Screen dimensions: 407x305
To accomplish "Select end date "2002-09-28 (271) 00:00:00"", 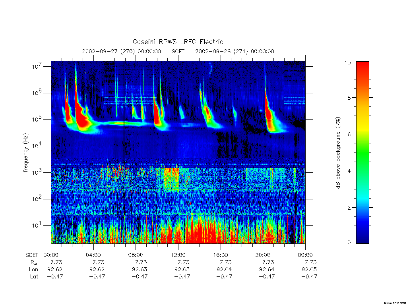I will [235, 51].
